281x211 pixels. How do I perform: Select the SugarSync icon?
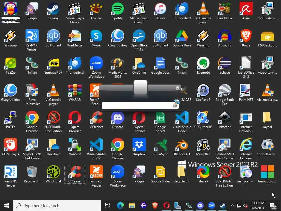(x=160, y=147)
